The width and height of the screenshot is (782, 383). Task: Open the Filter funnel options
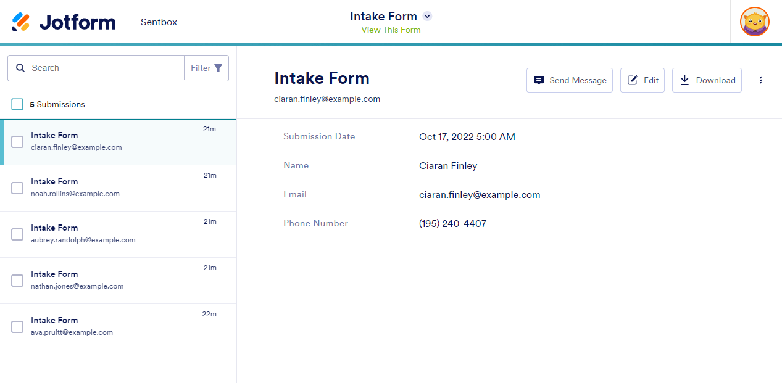207,68
